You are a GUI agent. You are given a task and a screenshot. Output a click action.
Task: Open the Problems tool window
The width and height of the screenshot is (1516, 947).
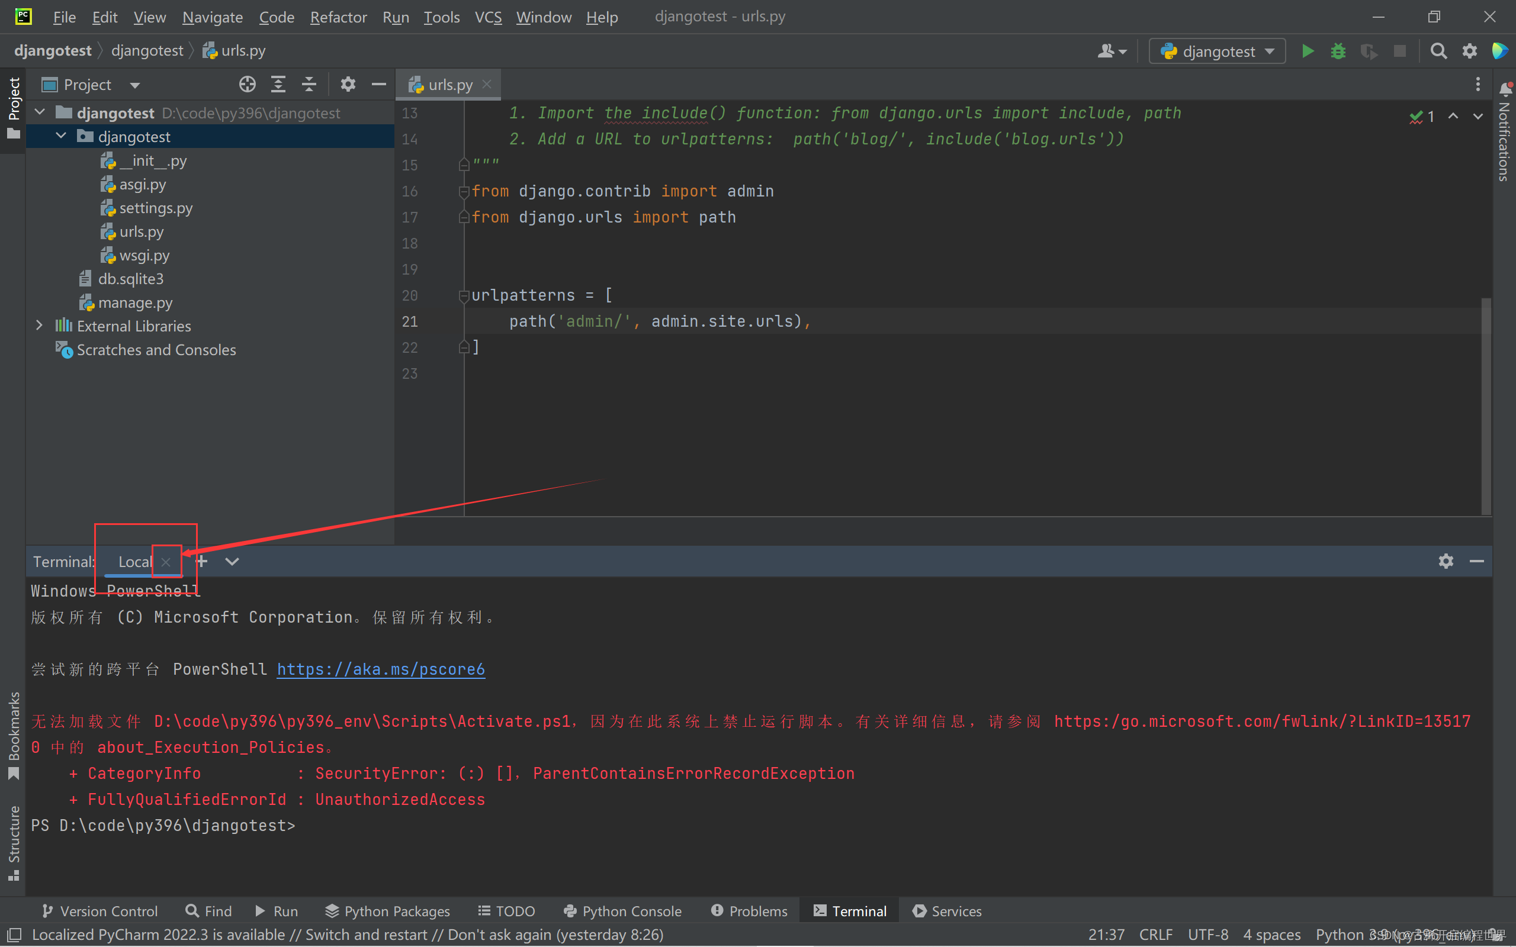click(749, 911)
